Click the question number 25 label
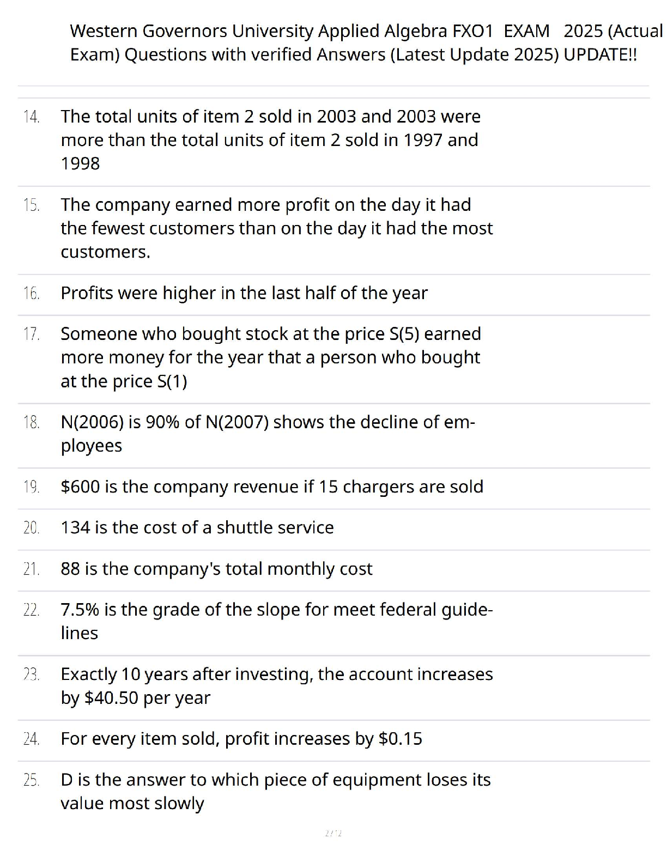667x863 pixels. [x=32, y=780]
